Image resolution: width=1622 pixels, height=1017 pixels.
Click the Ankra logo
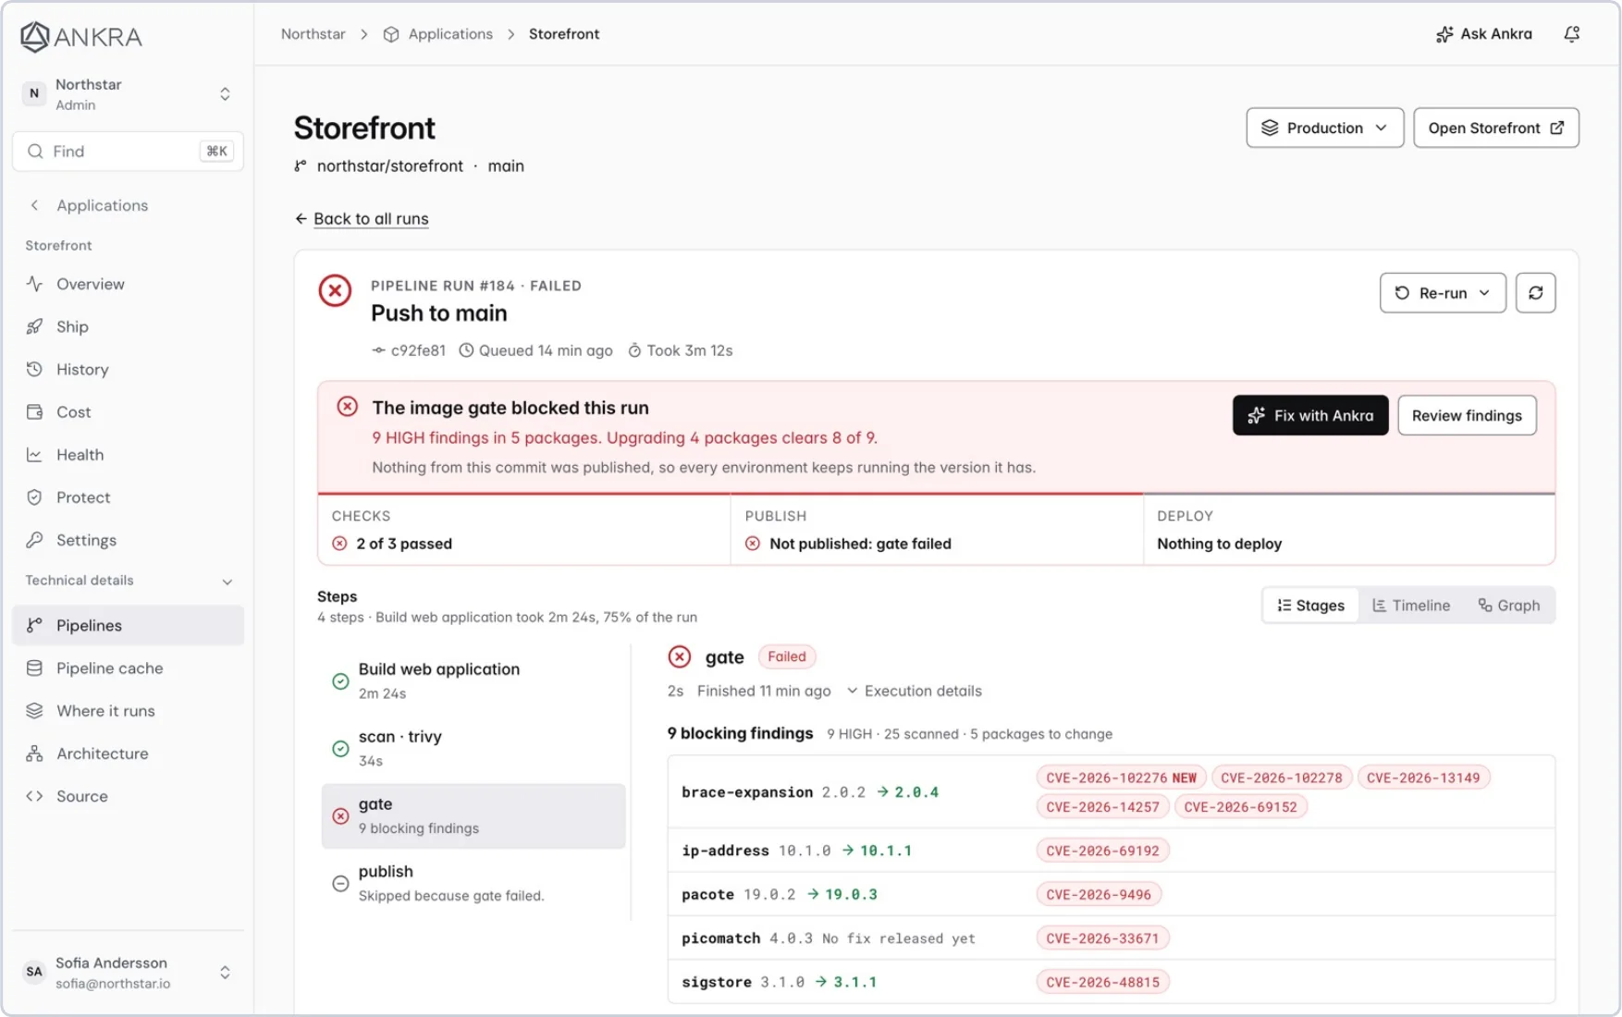(x=81, y=37)
